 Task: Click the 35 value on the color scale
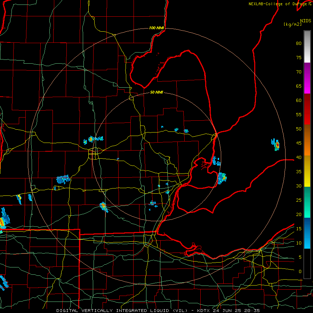(x=299, y=172)
